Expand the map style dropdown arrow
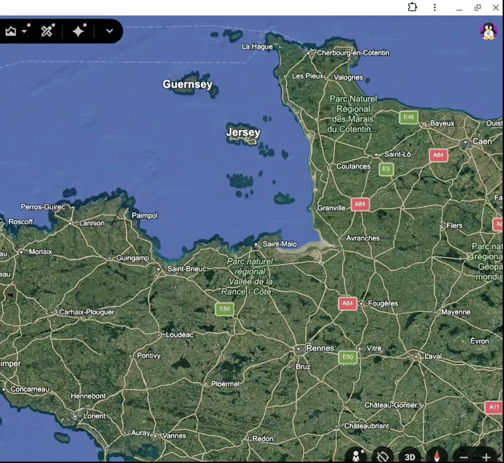Screen dimensions: 504x463 [24, 31]
